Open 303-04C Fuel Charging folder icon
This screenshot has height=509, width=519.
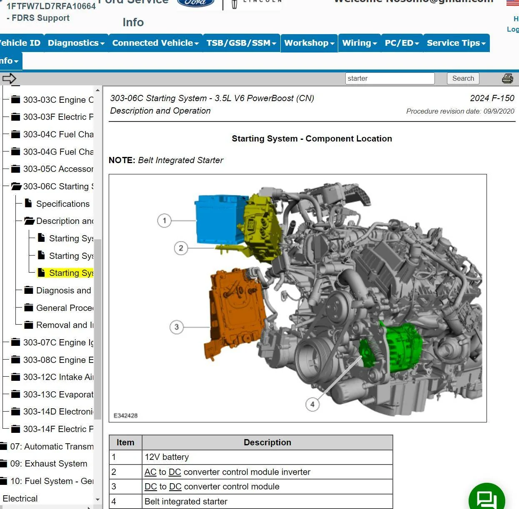coord(15,134)
